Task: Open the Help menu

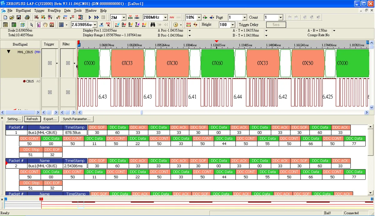Action: coord(103,11)
